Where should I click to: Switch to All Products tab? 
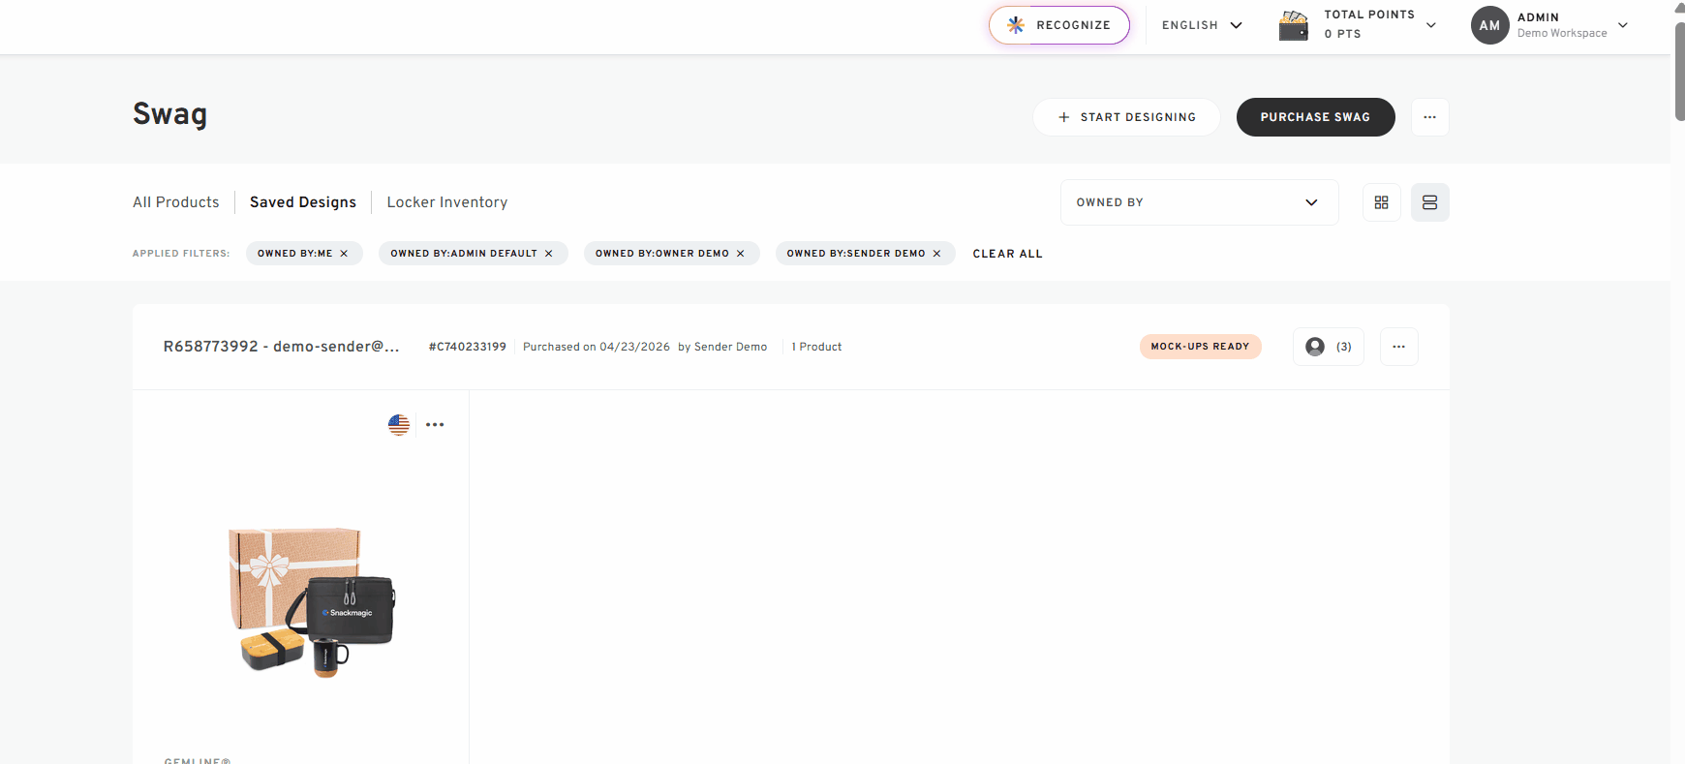point(176,202)
